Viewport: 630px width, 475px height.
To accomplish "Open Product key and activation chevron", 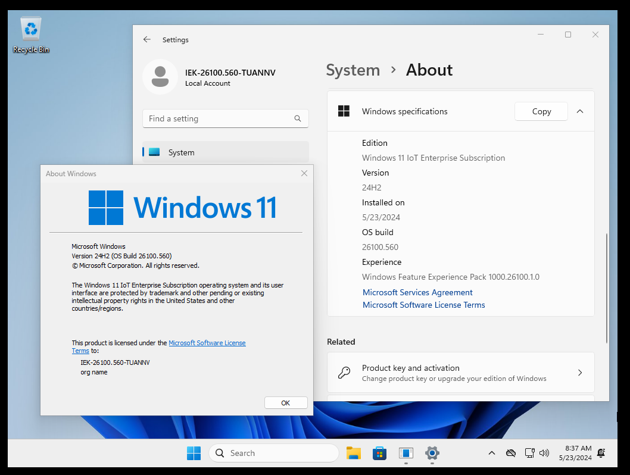I will [x=580, y=373].
